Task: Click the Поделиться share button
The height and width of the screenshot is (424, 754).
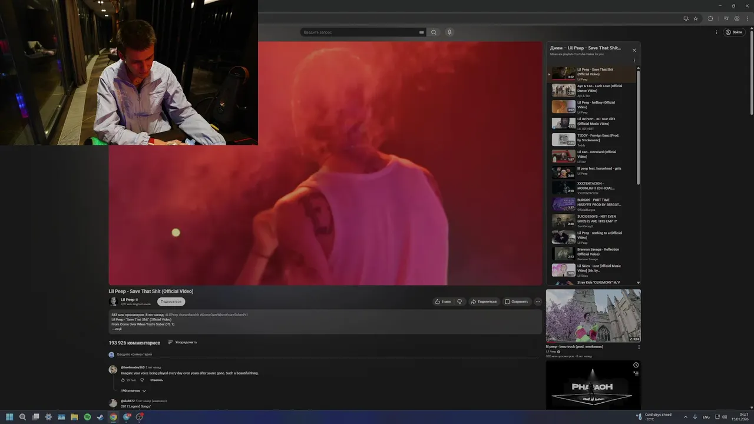Action: click(x=484, y=302)
